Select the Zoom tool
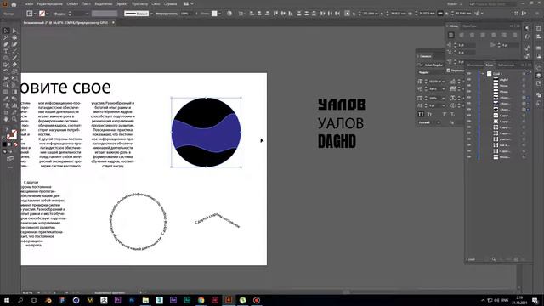Screen dimensions: 544x306 point(14,119)
